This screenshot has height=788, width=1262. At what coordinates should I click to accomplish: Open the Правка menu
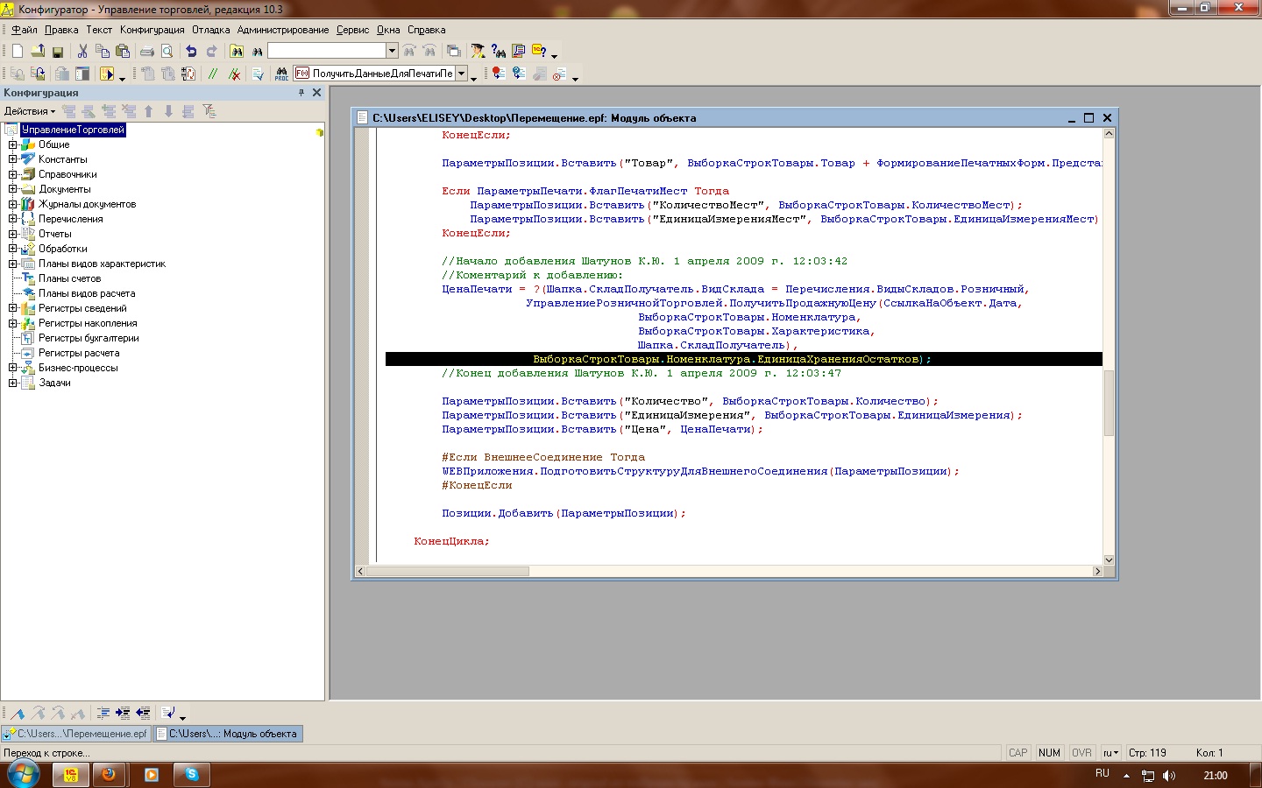coord(61,30)
